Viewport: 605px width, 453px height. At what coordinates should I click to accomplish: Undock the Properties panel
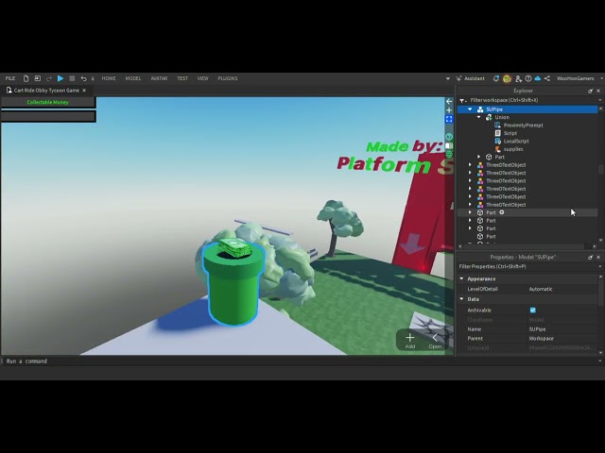[x=590, y=257]
